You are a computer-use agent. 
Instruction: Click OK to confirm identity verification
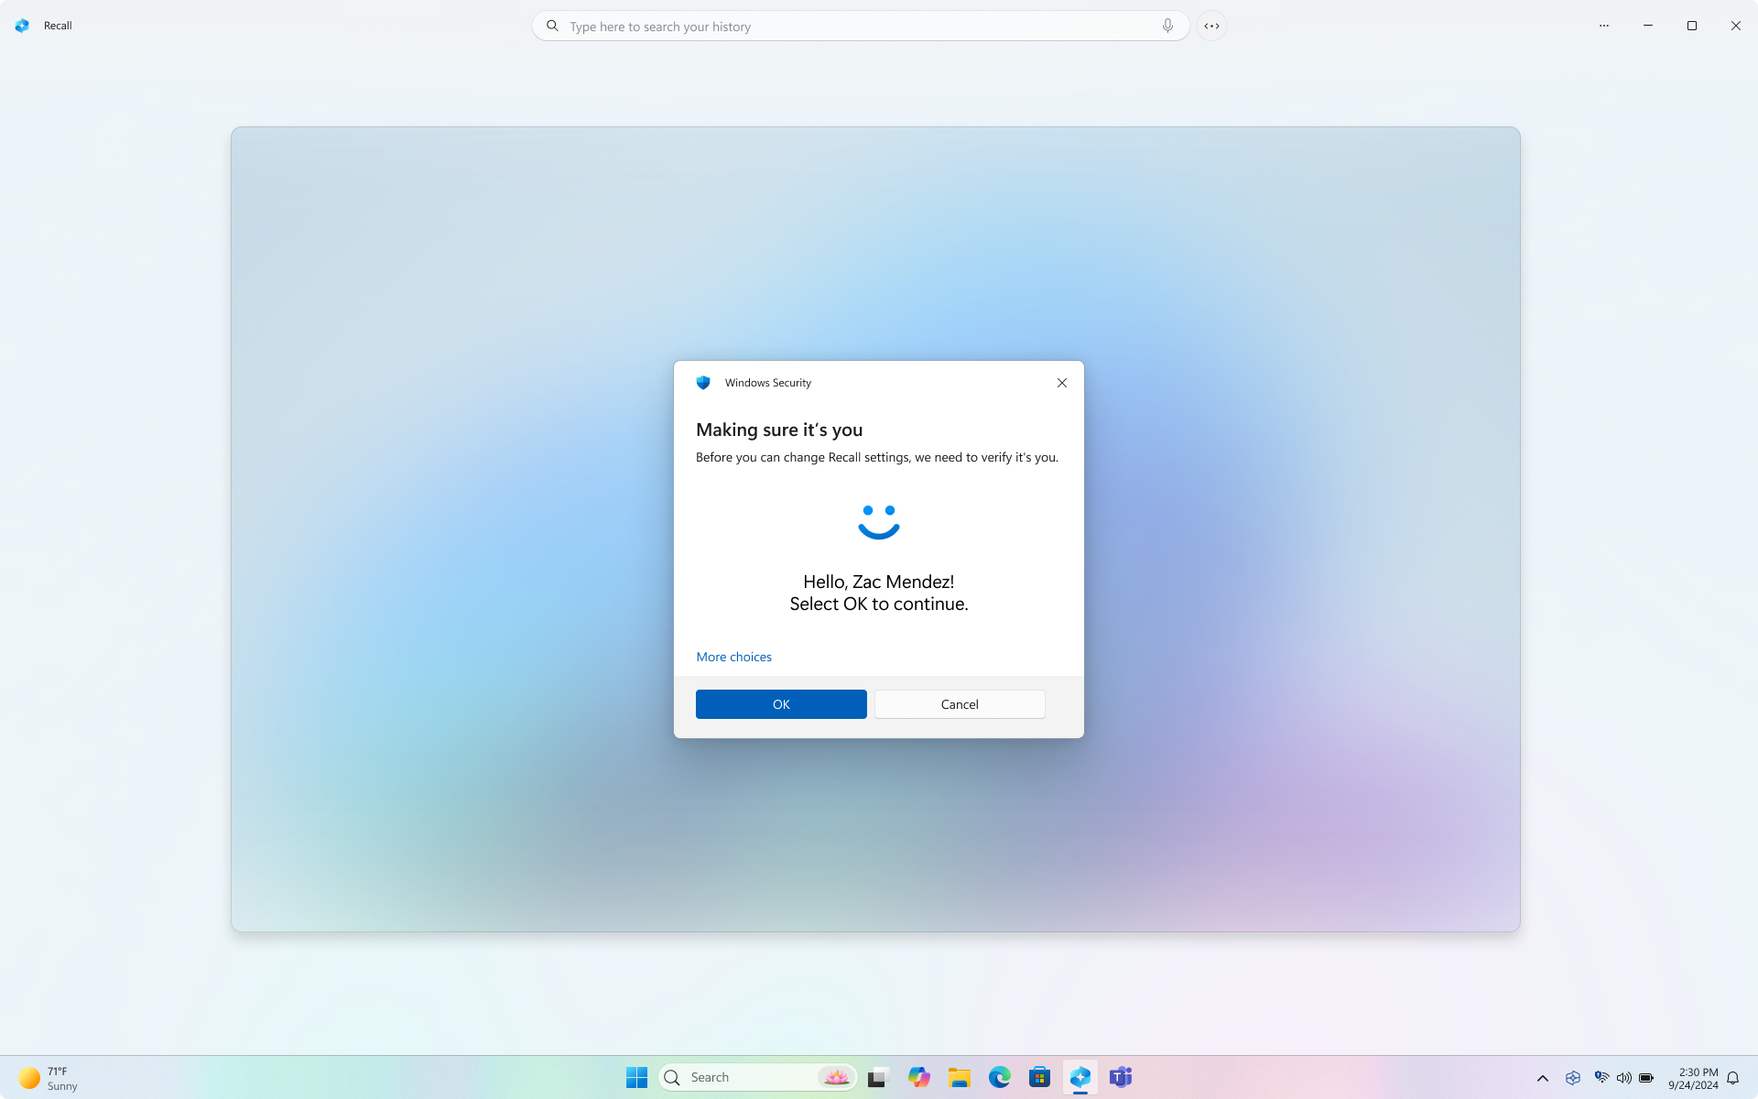pyautogui.click(x=781, y=704)
